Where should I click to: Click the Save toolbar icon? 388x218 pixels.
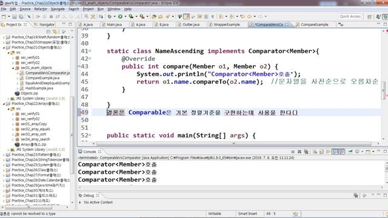coord(15,16)
